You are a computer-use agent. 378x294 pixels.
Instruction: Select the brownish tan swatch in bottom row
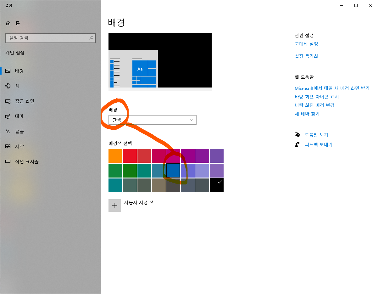pos(159,185)
